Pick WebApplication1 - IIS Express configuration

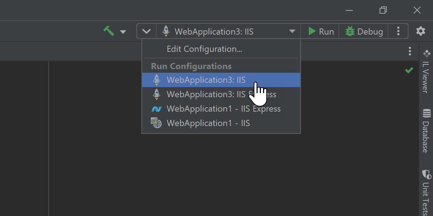[223, 109]
